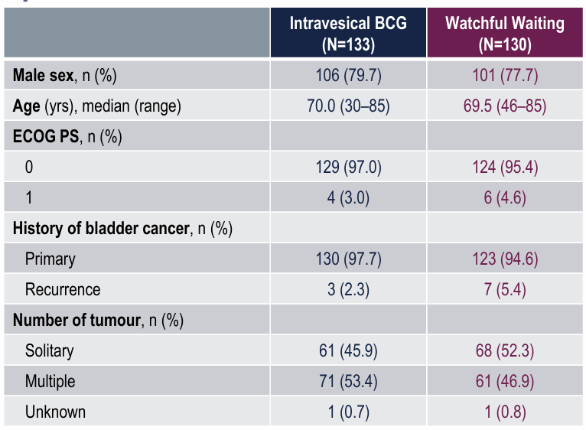This screenshot has width=586, height=430.
Task: Click the 71 (53.4) cell
Action: [x=348, y=381]
